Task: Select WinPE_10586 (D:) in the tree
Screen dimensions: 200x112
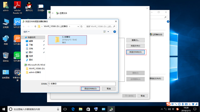Action: point(35,68)
